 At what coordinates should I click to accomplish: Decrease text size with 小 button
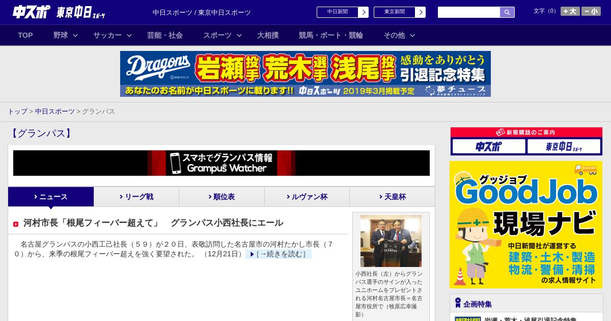[x=591, y=11]
